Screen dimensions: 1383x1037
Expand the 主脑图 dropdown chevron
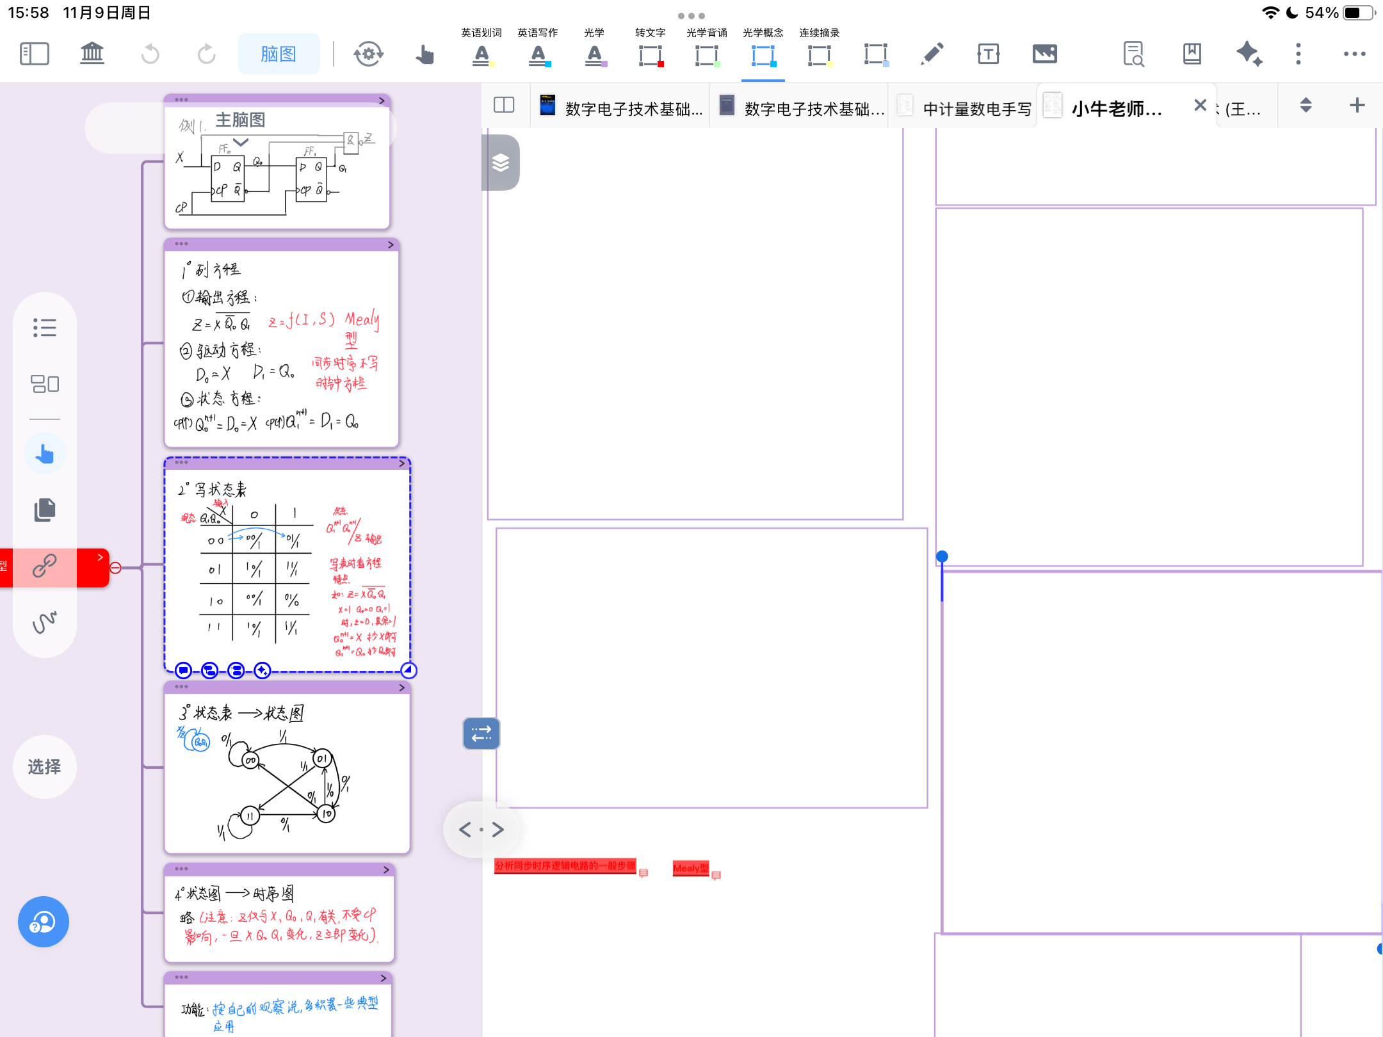[x=241, y=141]
